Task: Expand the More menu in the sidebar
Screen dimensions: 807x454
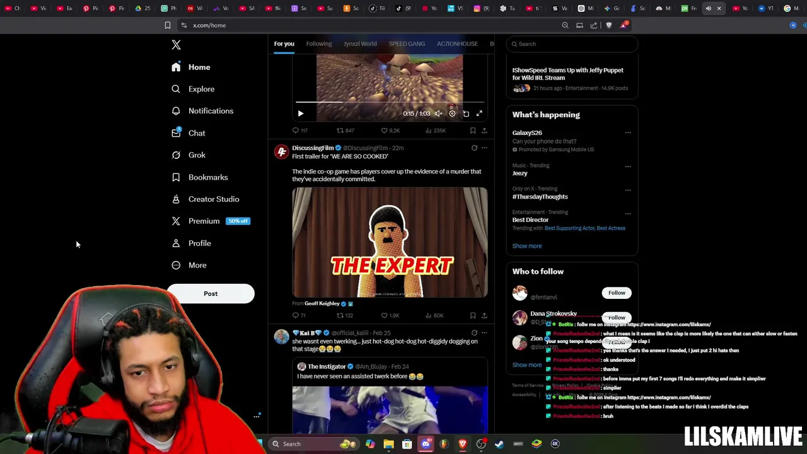Action: click(189, 265)
